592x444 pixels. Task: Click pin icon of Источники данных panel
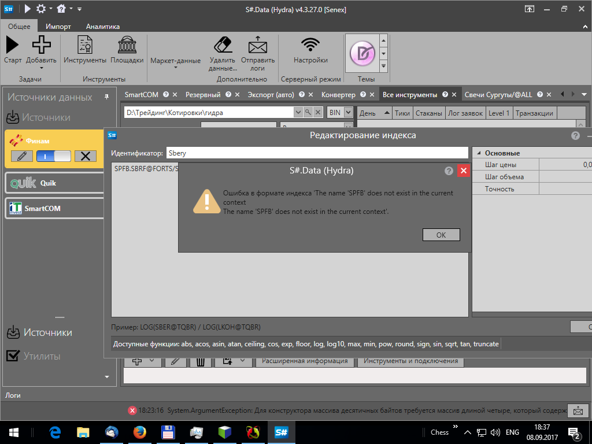[x=106, y=97]
